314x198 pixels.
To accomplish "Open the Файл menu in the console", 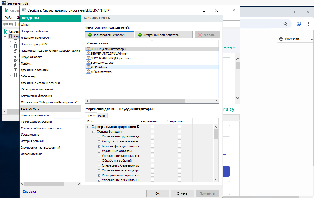I will [8, 17].
